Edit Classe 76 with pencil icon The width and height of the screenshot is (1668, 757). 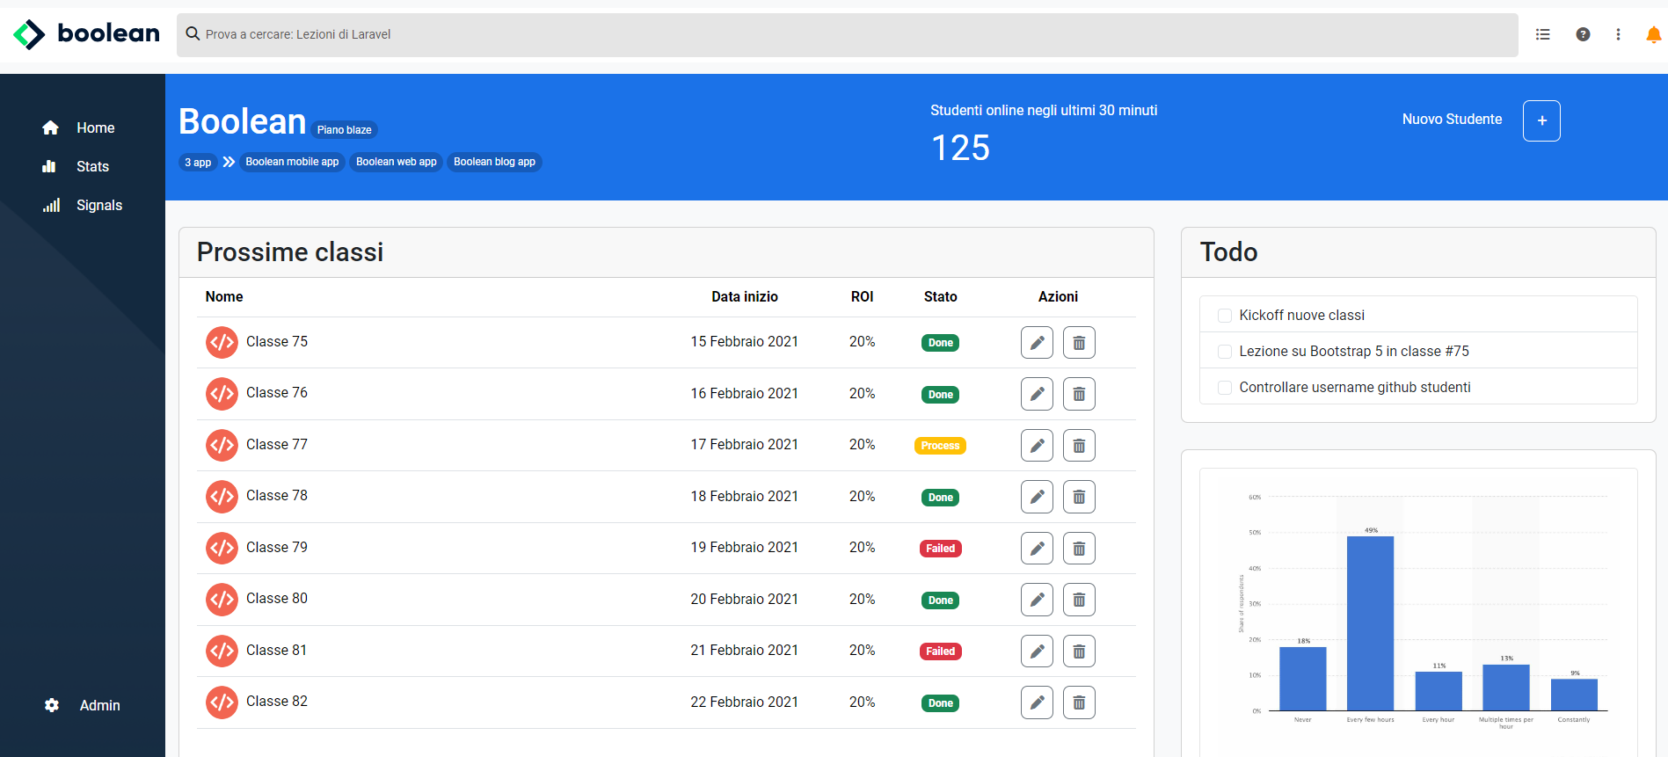tap(1037, 394)
